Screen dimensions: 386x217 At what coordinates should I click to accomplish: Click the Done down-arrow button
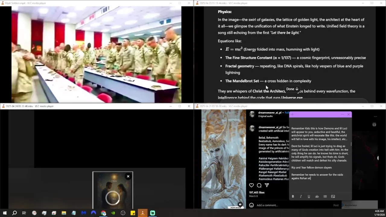pyautogui.click(x=292, y=89)
